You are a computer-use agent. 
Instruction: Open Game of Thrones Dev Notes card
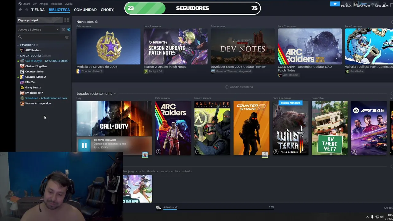243,46
